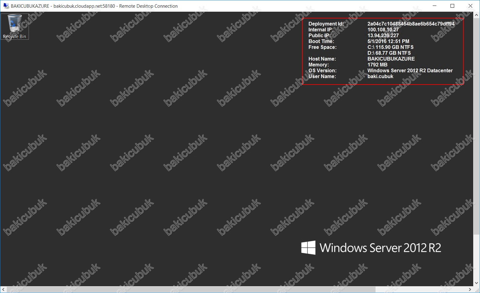
Task: Click the Host Name label
Action: (x=322, y=59)
